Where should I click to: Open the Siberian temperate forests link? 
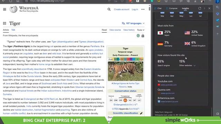click(88, 87)
